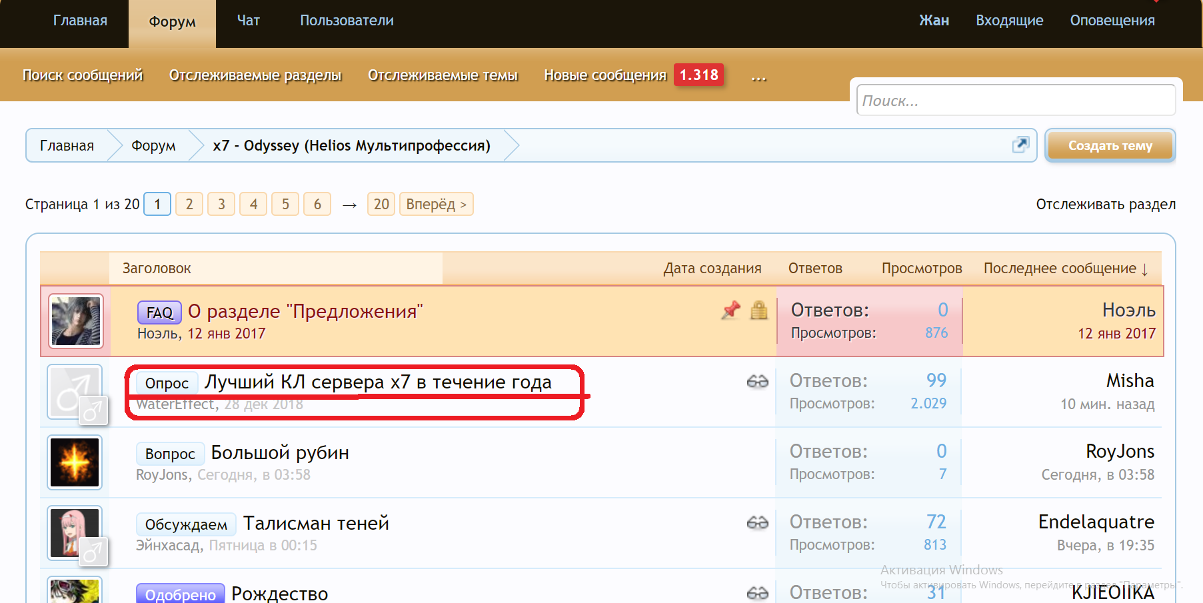This screenshot has height=603, width=1203.
Task: Open Входящие messages
Action: coord(1009,21)
